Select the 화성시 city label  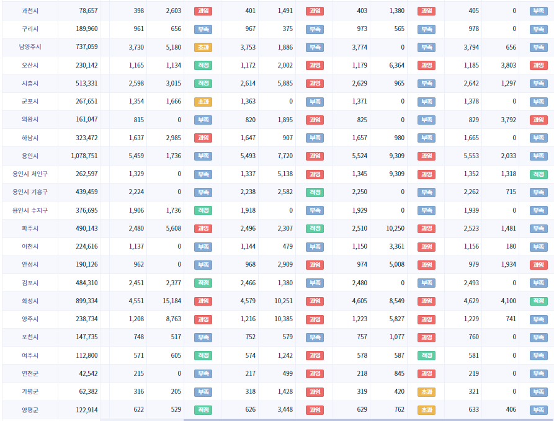(30, 301)
